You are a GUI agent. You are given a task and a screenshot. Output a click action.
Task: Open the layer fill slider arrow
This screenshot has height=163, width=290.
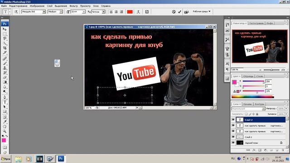click(286, 114)
